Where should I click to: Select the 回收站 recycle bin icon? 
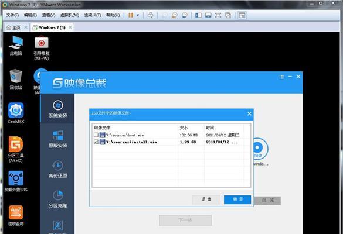16,79
